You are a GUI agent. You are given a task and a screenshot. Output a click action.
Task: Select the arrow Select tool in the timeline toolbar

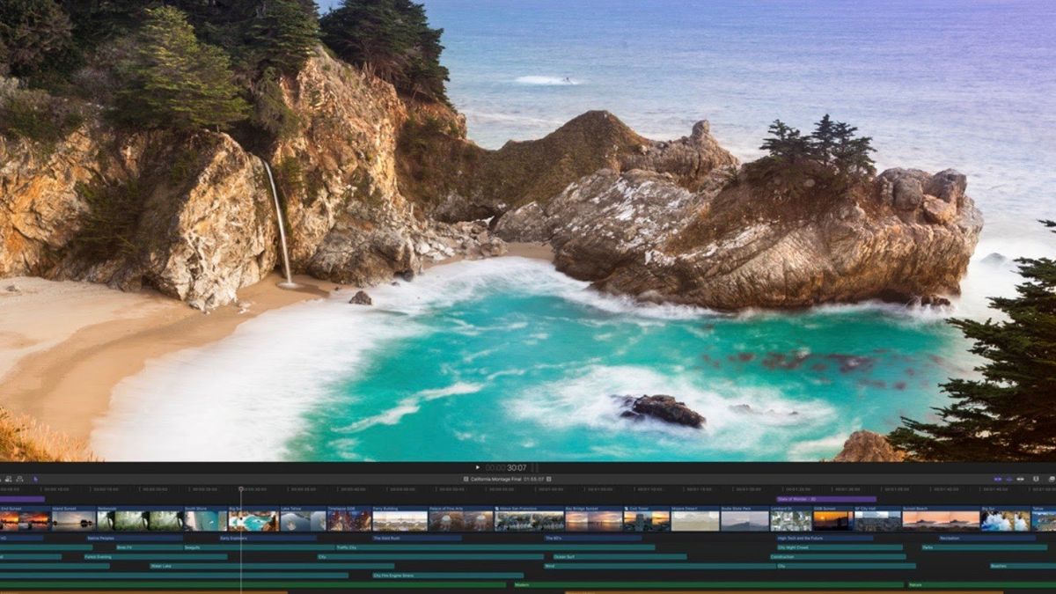tap(35, 480)
